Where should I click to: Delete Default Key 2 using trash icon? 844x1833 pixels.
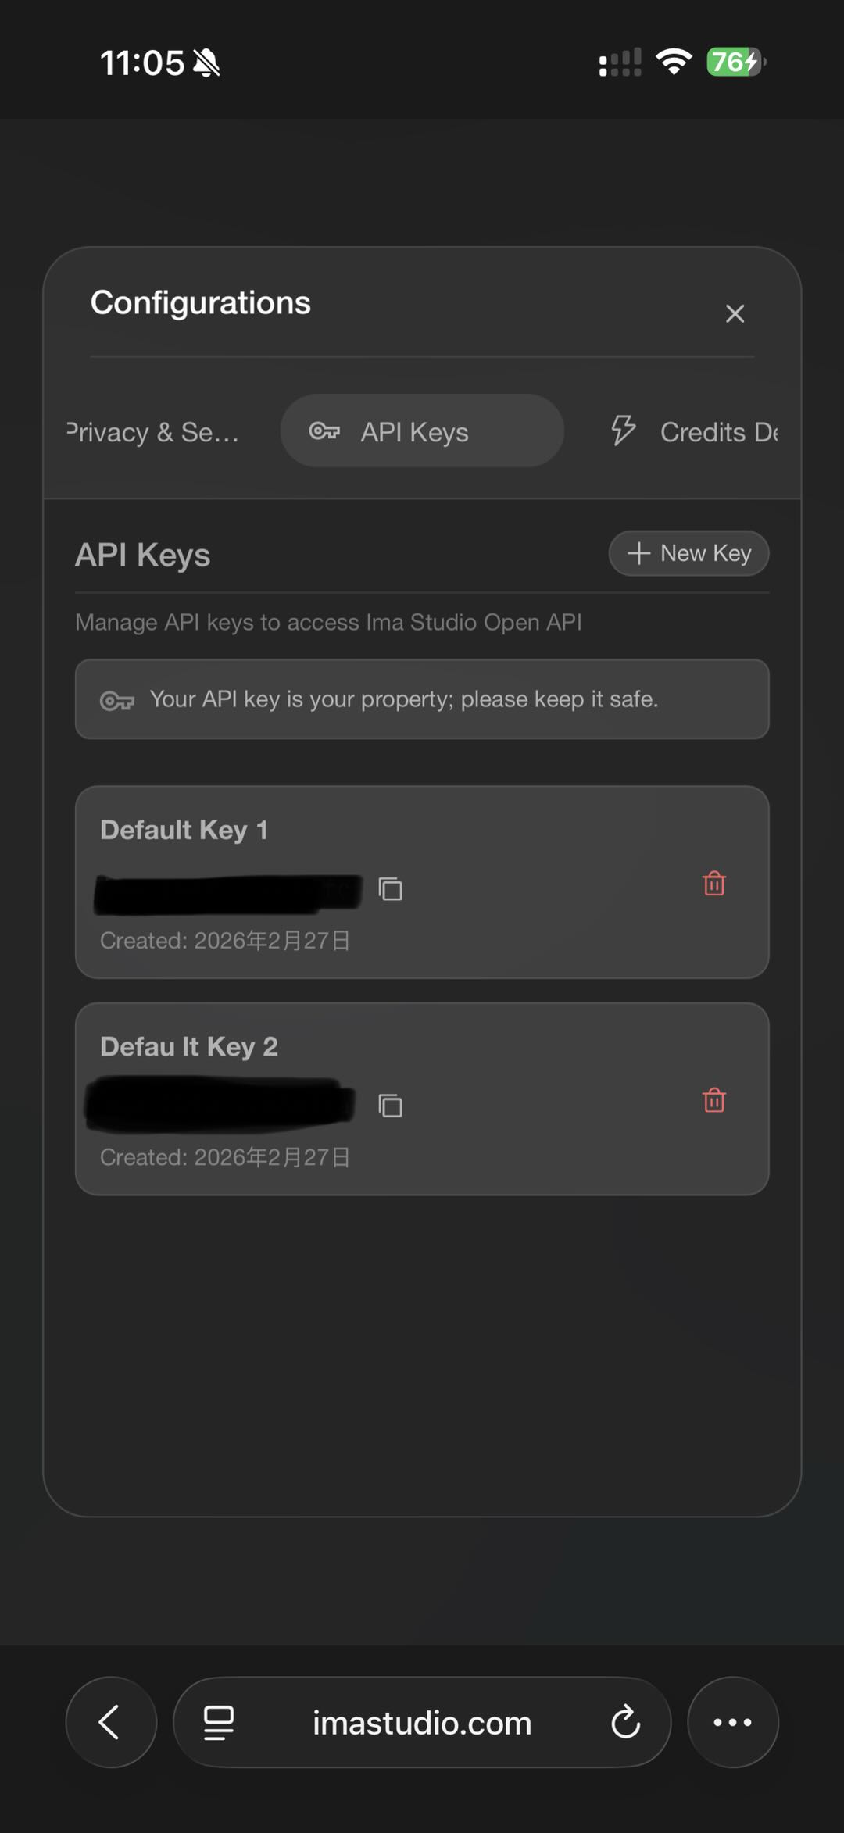(x=713, y=1100)
